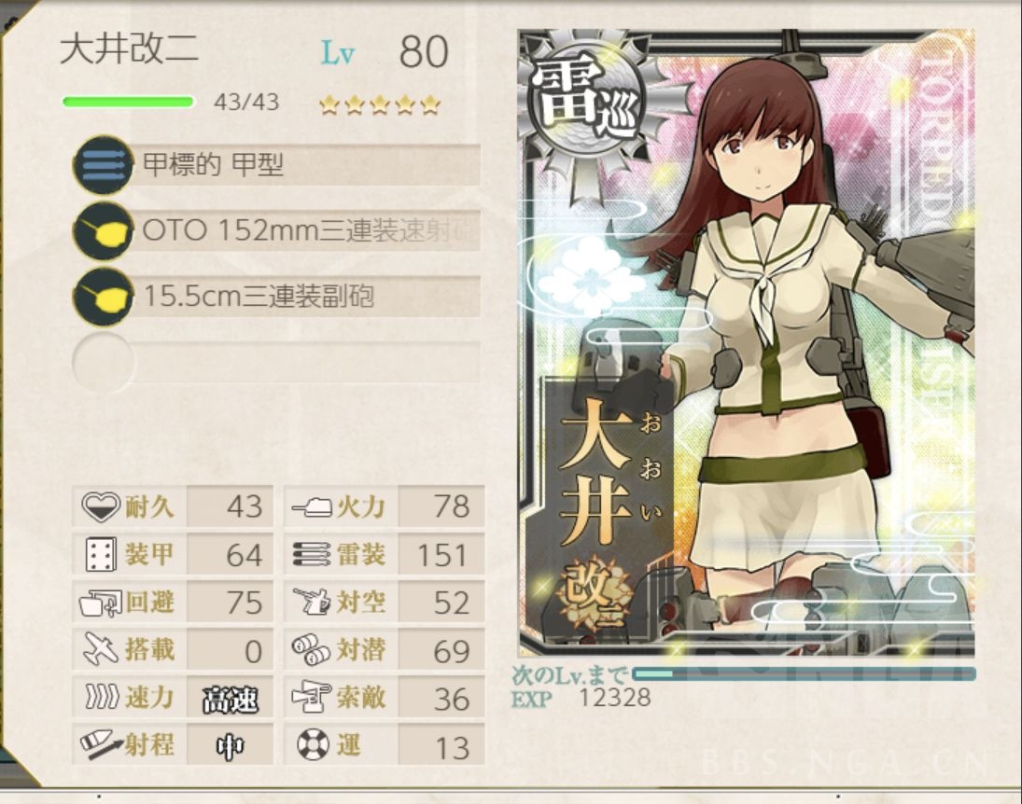Click the torpedo stat icon next to 雷装

pos(311,554)
